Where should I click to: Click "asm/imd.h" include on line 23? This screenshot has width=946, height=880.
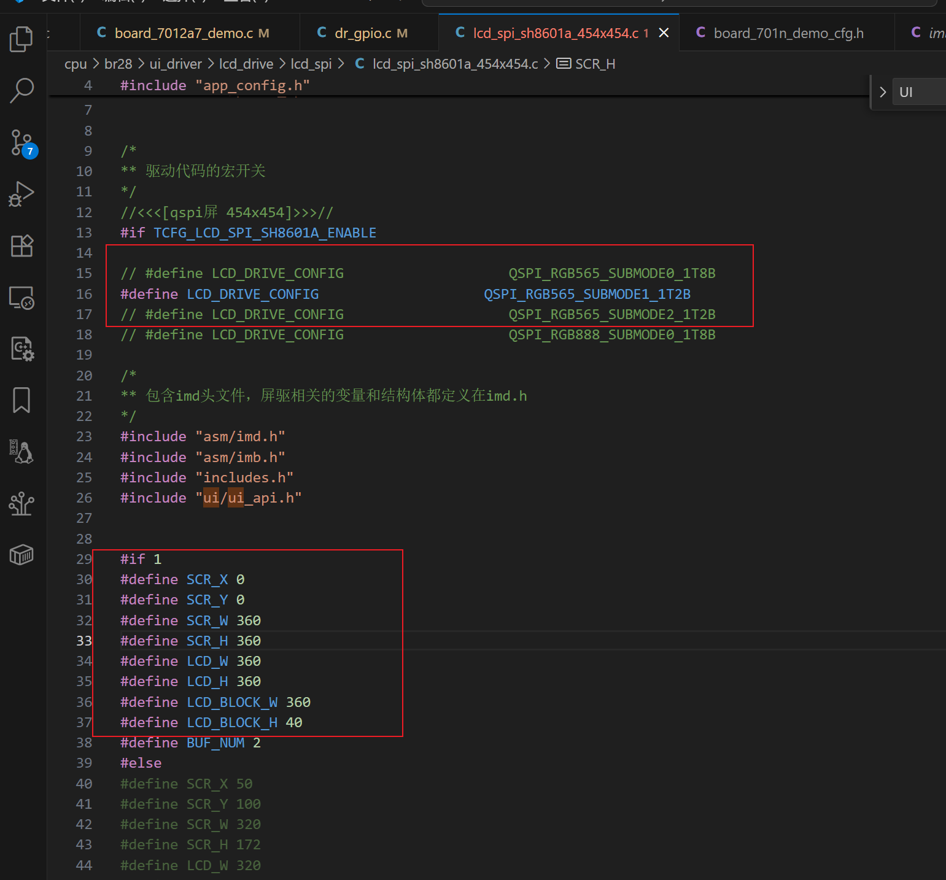(x=240, y=436)
